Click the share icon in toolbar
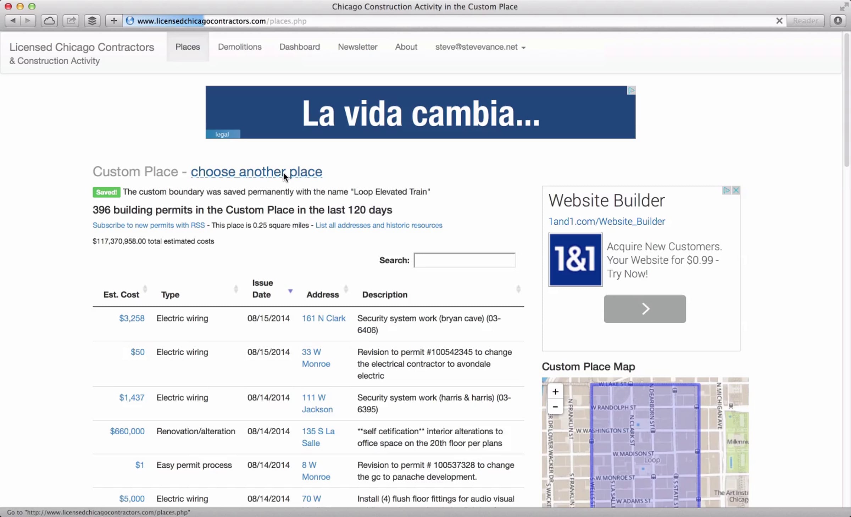 click(71, 21)
